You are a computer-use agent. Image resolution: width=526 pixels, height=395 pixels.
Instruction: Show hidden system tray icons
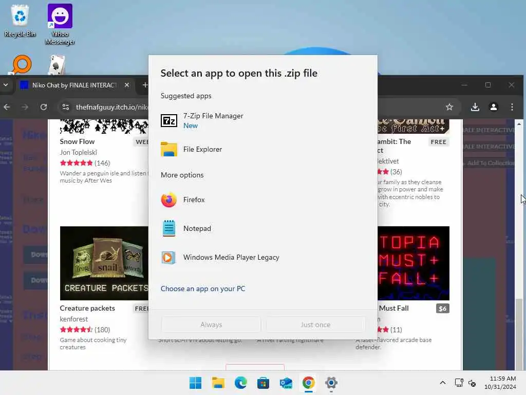(443, 383)
